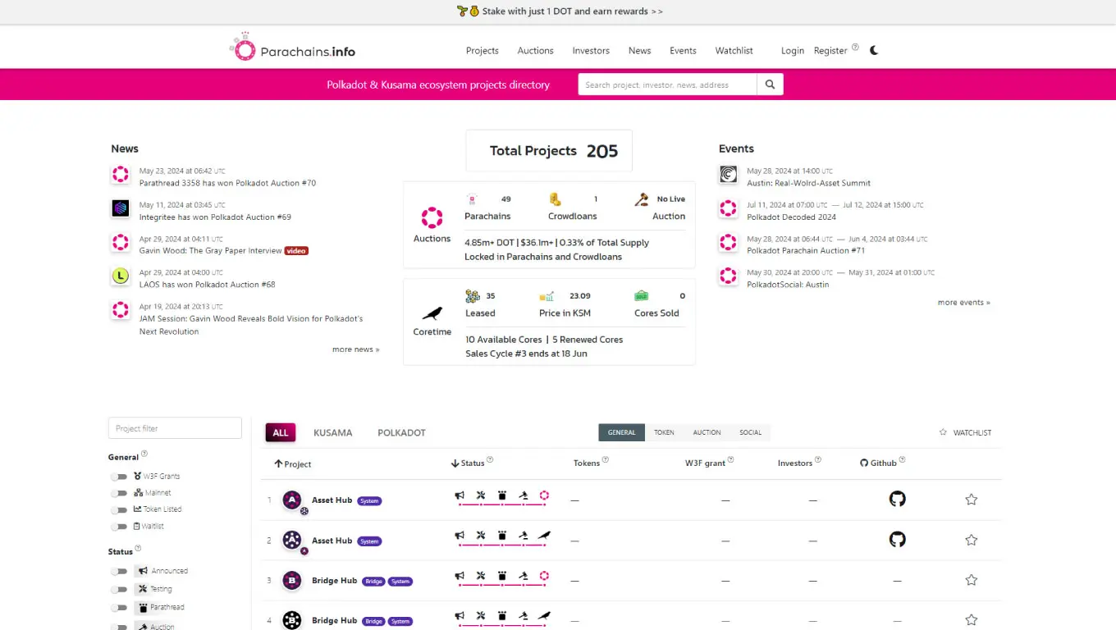
Task: Toggle the Token Listed filter
Action: coord(120,509)
